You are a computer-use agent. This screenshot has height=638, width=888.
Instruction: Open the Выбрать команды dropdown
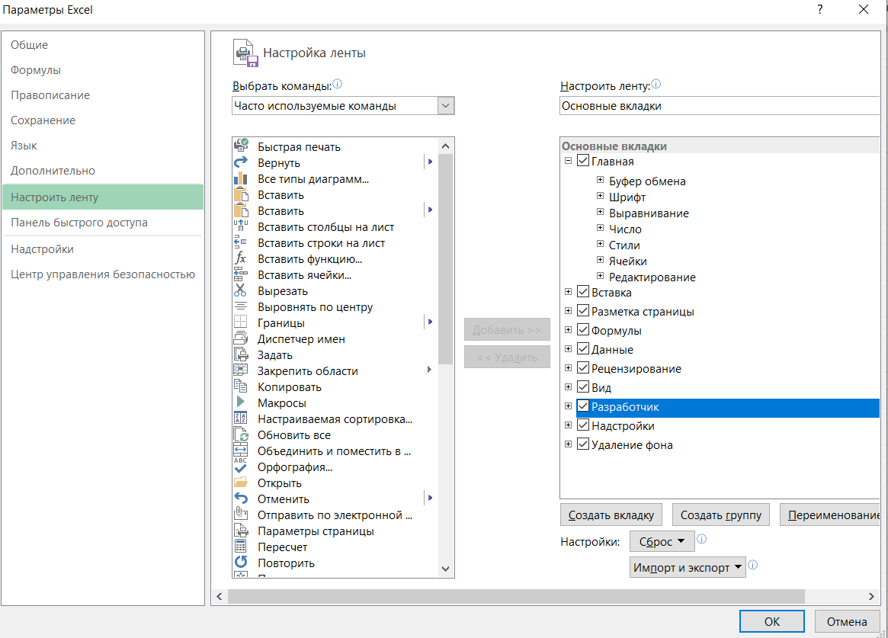coord(446,106)
